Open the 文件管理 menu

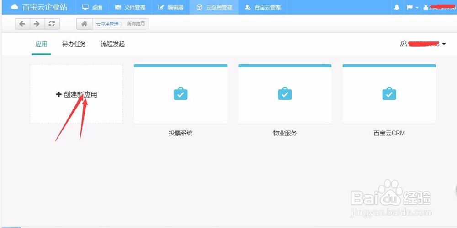tap(130, 7)
